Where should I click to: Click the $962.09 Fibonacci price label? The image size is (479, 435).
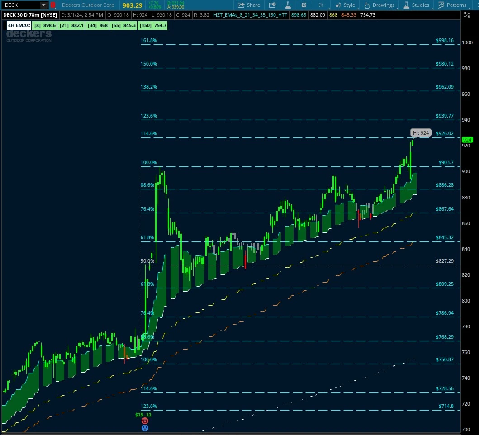click(445, 87)
